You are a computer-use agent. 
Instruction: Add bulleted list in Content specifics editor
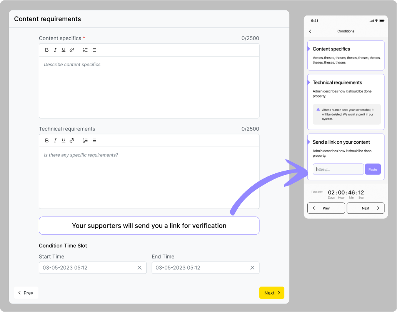(94, 50)
